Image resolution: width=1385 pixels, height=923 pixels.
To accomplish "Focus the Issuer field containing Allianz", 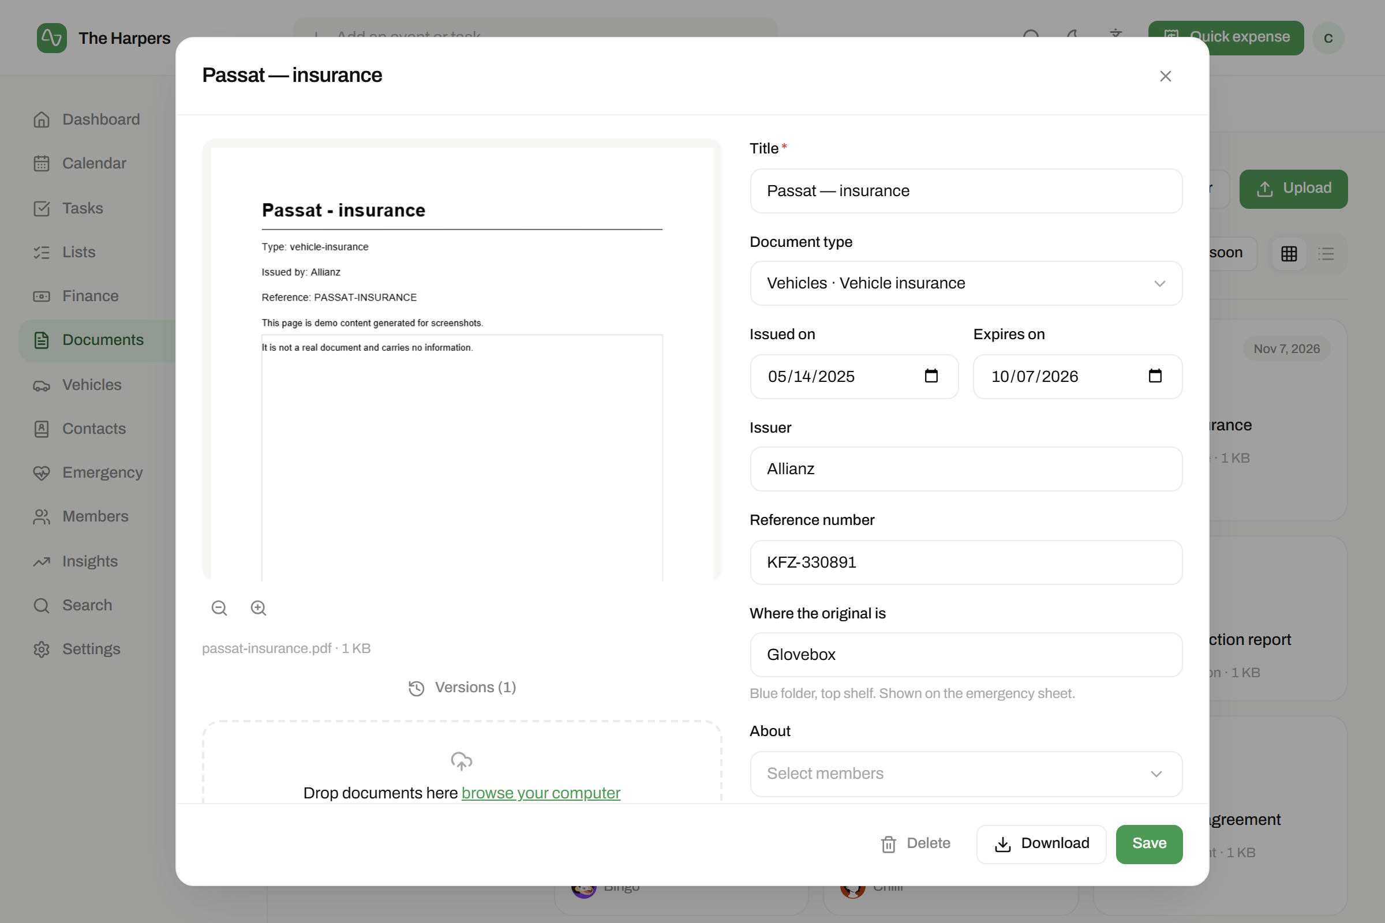I will [965, 468].
